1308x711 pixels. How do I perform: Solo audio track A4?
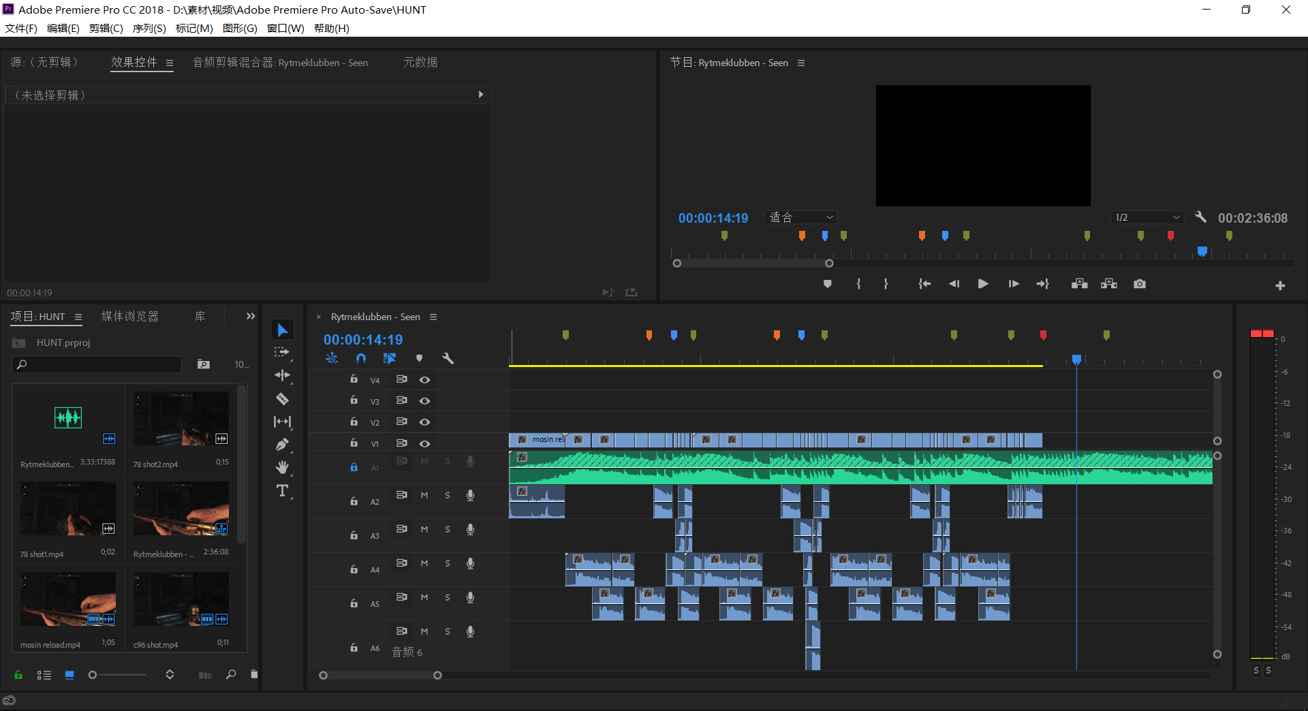(448, 563)
